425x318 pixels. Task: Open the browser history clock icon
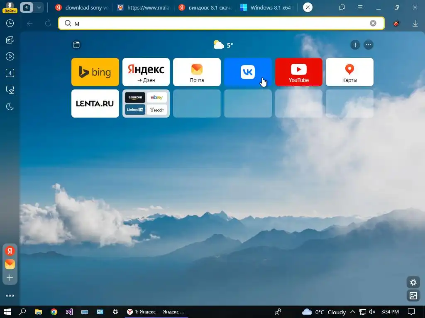click(10, 23)
